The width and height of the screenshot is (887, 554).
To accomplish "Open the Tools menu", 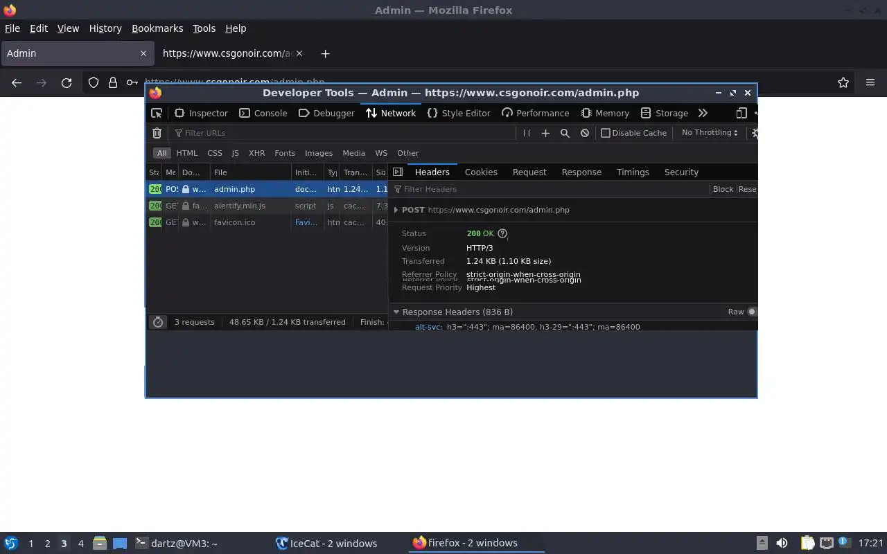I will (204, 28).
